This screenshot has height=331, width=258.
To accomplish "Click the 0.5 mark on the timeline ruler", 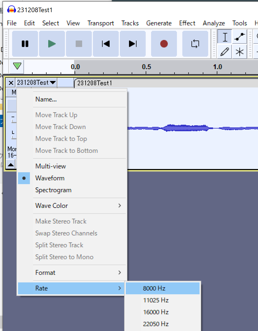I will pyautogui.click(x=147, y=67).
